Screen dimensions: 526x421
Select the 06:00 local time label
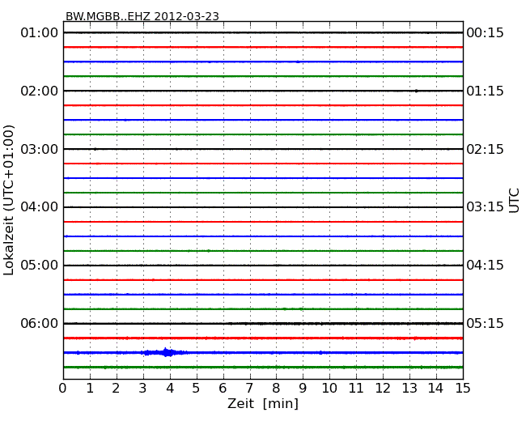(x=40, y=323)
